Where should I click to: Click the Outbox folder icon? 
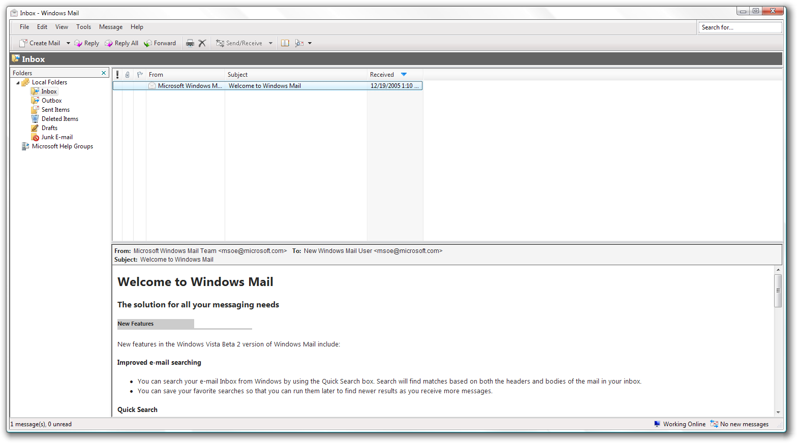(35, 101)
